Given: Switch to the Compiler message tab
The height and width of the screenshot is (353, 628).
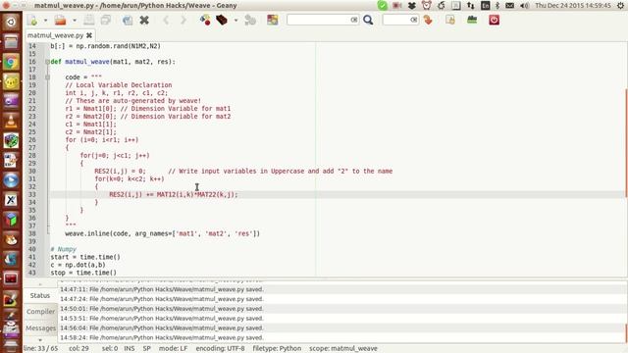Looking at the screenshot, I should [x=40, y=312].
